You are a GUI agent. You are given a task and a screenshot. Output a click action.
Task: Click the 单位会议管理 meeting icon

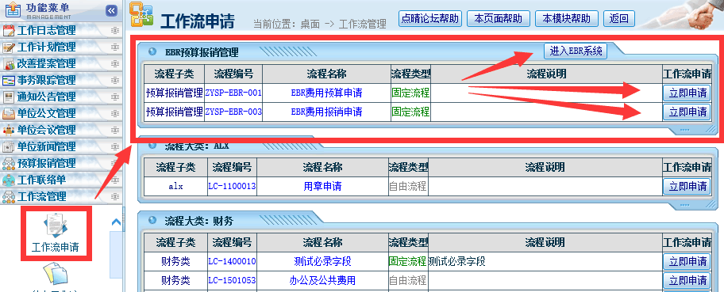(x=9, y=131)
